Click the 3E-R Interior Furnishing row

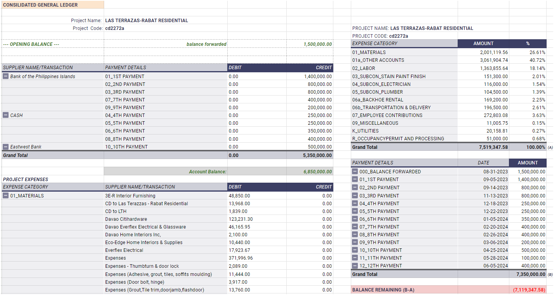166,196
